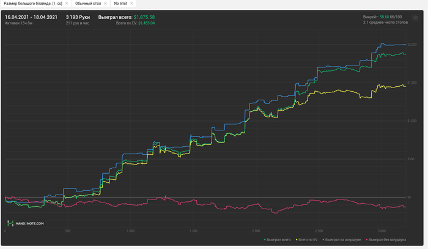Click the 3 000 hands axis label
Screen dimensions: 428x249
tap(382, 231)
